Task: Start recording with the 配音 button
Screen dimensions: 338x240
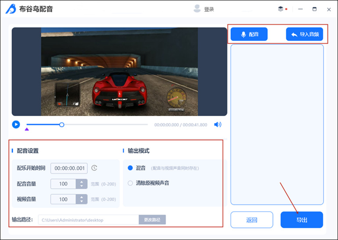Action: click(x=249, y=34)
